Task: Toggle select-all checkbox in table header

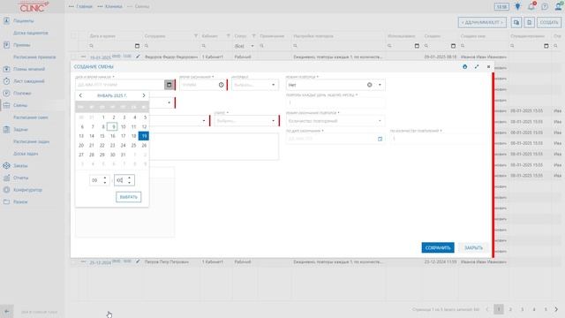Action: [74, 36]
